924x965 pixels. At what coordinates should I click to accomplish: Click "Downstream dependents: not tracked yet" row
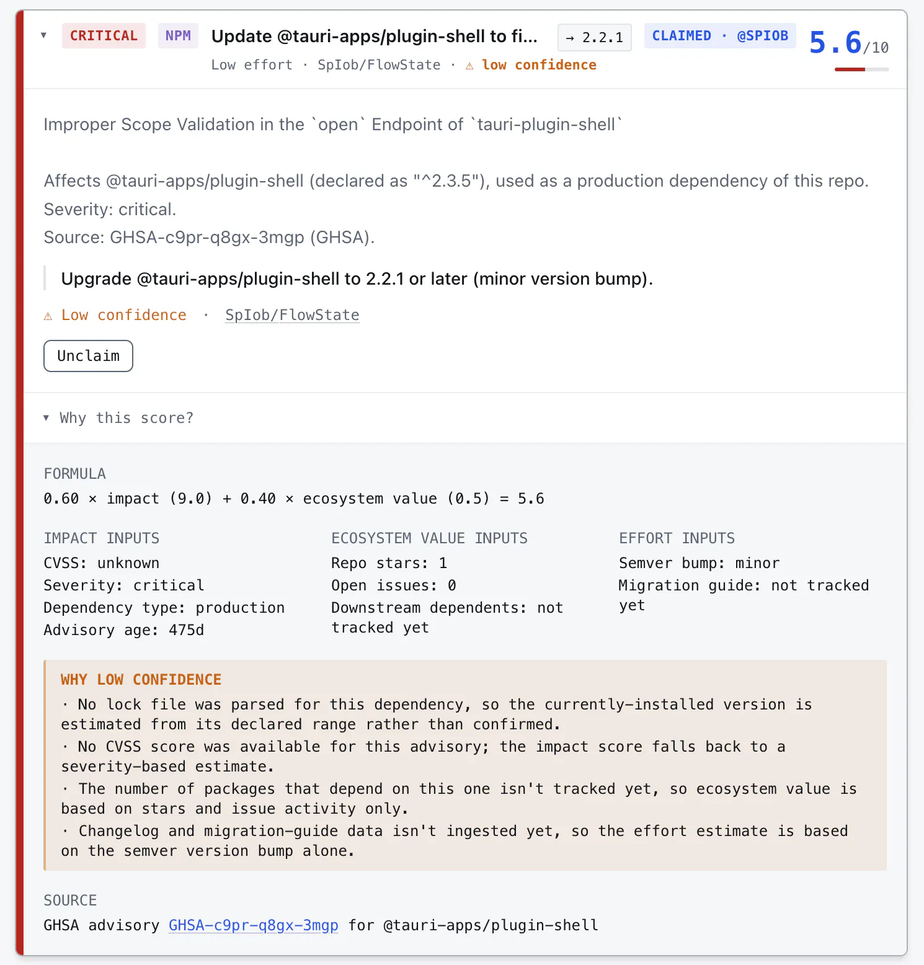[447, 618]
